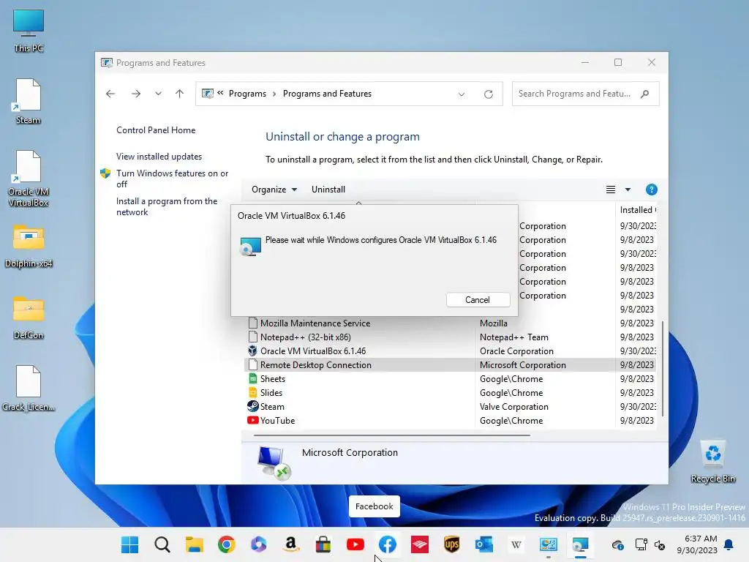This screenshot has width=749, height=562.
Task: Click the horizontal scrollbar under the list
Action: click(x=392, y=435)
